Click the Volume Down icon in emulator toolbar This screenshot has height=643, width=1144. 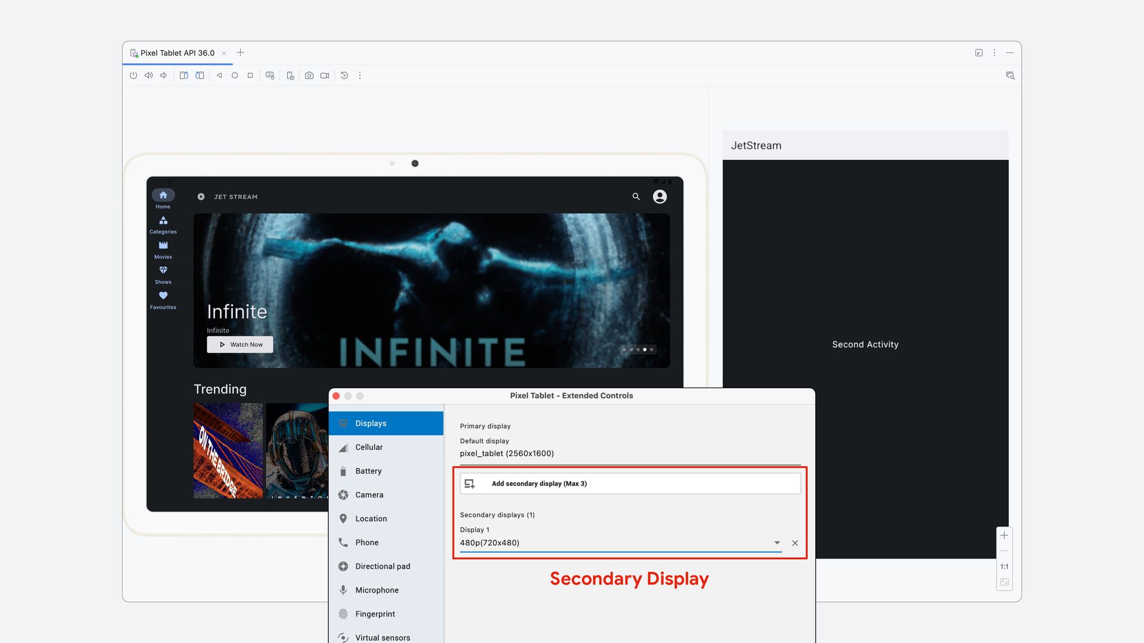pos(163,76)
